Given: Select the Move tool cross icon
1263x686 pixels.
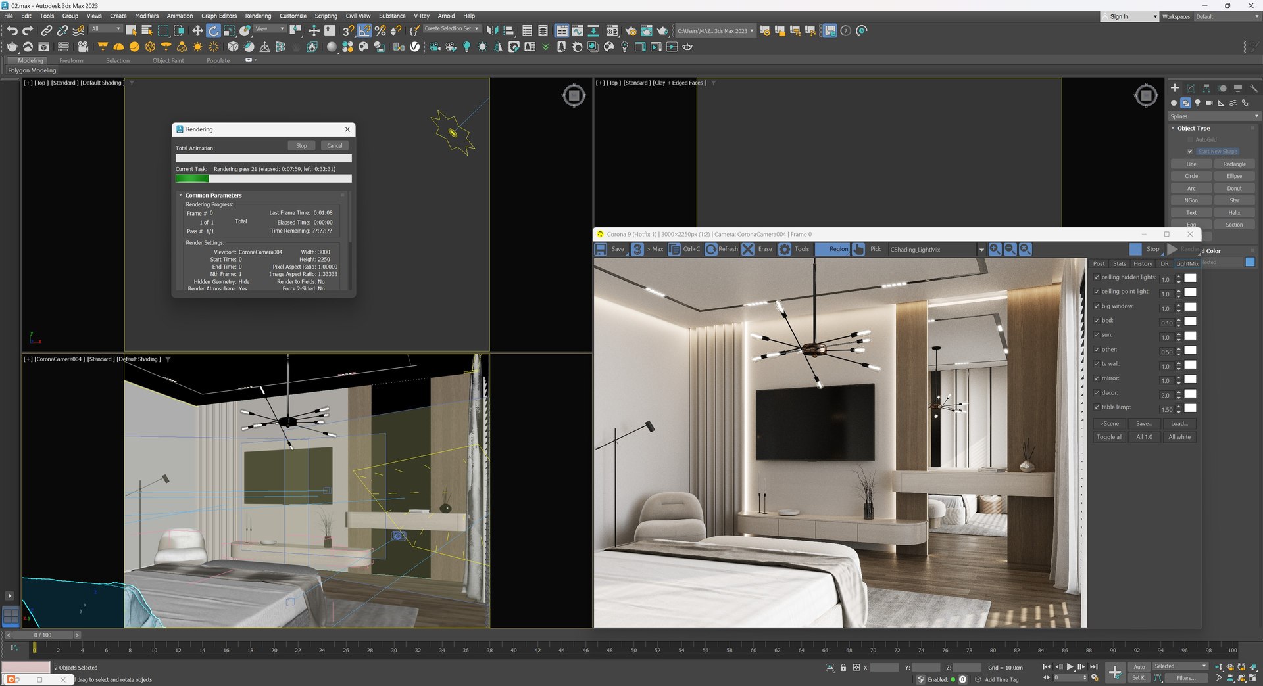Looking at the screenshot, I should (x=197, y=30).
